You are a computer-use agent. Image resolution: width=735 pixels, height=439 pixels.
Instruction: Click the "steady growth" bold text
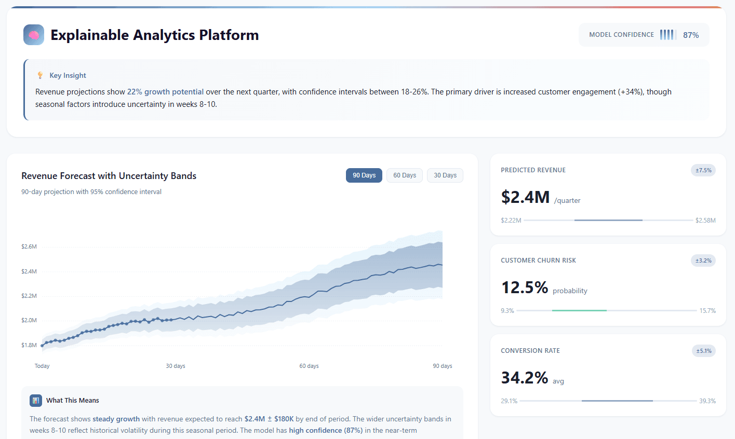pos(116,419)
